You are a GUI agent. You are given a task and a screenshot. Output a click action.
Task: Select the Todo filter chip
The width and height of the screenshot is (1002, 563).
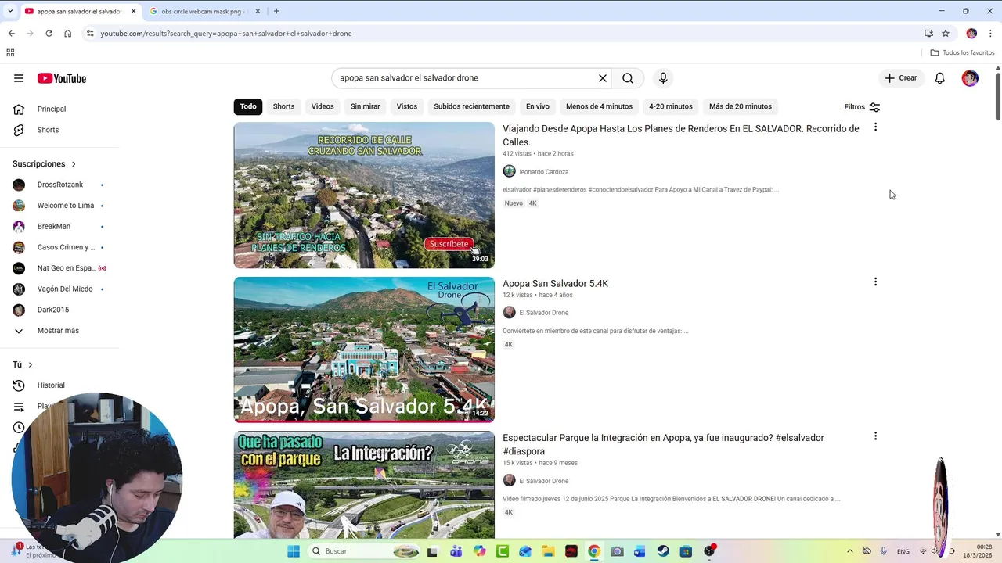[248, 106]
